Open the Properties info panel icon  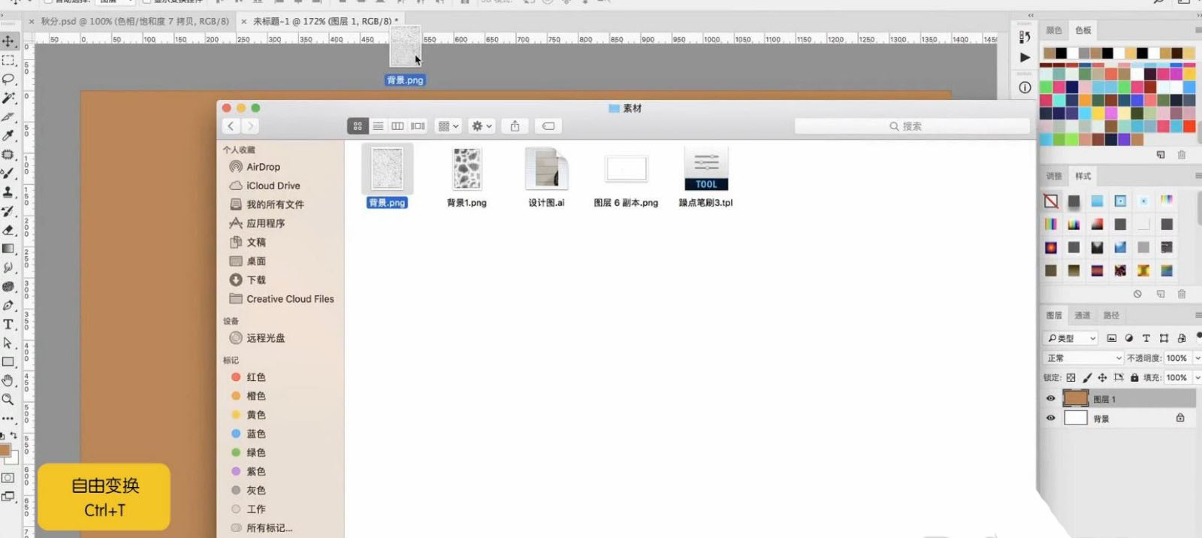(1025, 87)
